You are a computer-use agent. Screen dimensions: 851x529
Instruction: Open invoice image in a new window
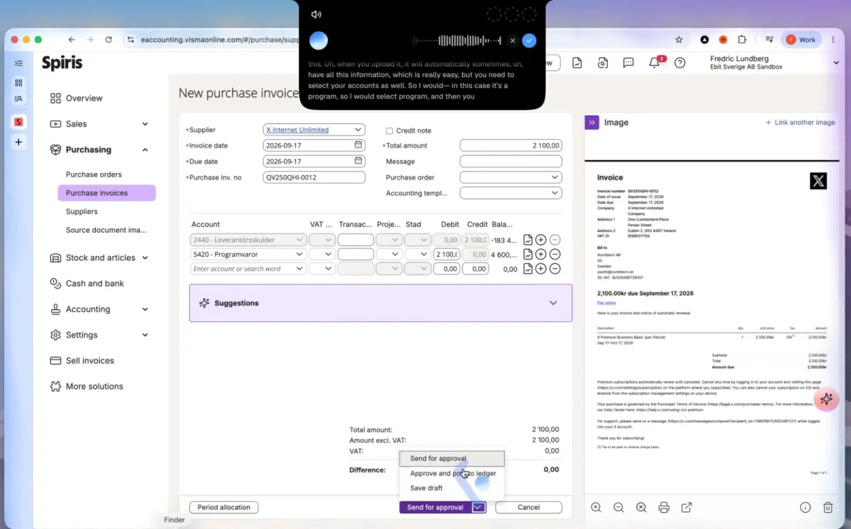coord(686,508)
